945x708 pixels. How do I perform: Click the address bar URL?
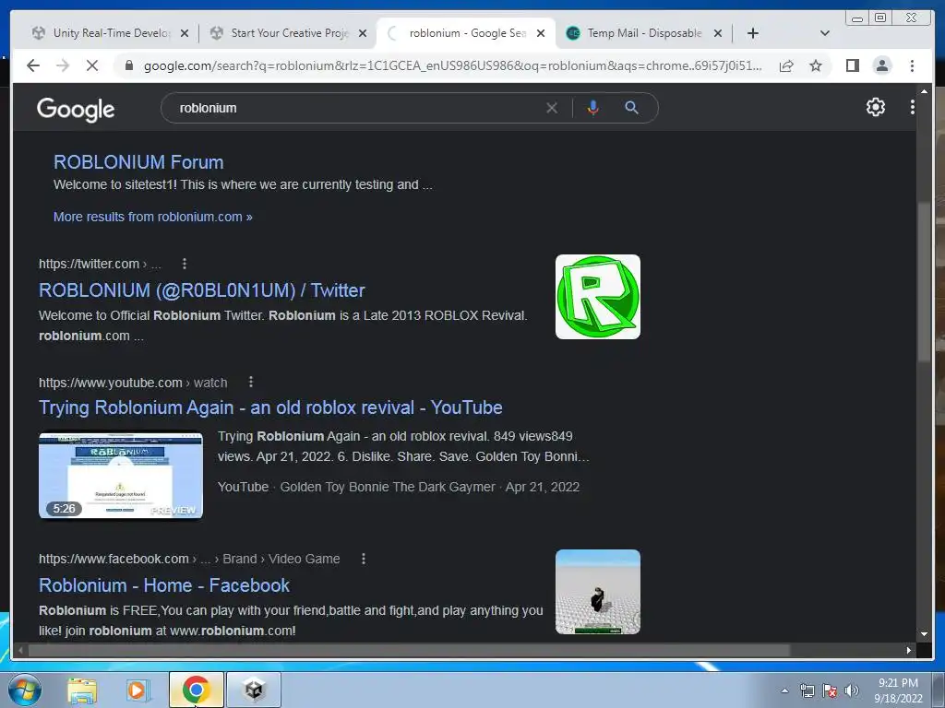[452, 65]
